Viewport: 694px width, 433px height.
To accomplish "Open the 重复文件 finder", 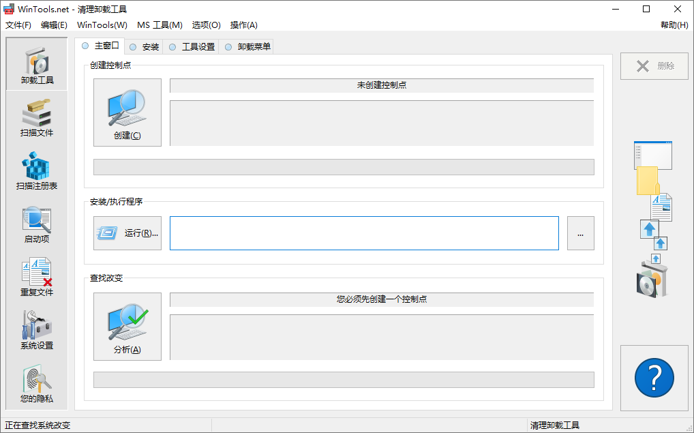I will point(35,275).
